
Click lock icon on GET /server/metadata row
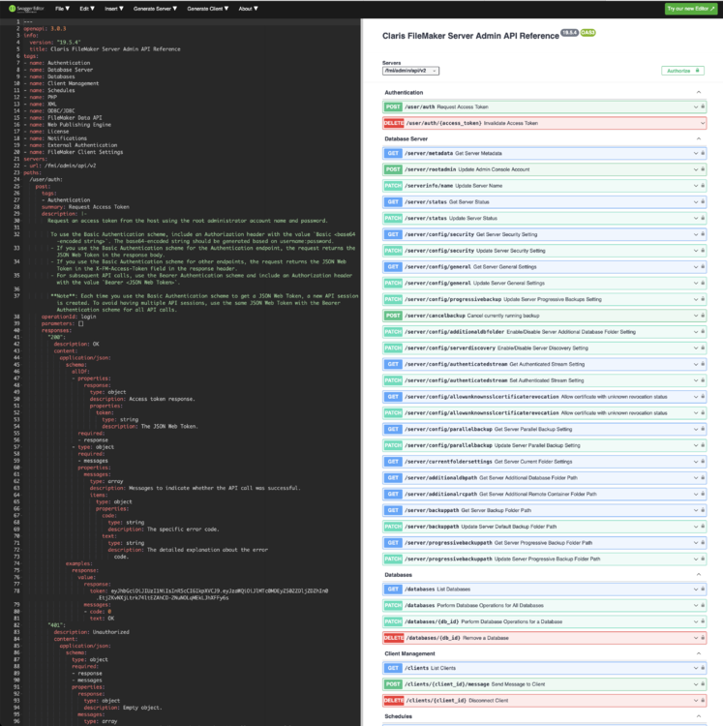[703, 153]
